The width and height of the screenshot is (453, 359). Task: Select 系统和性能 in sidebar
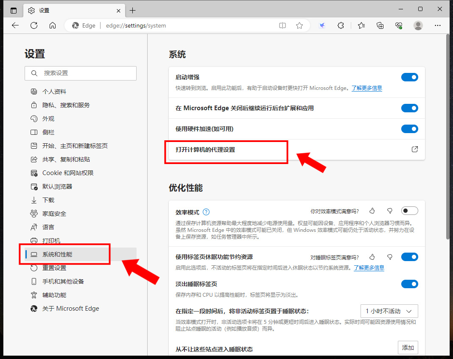coord(80,254)
